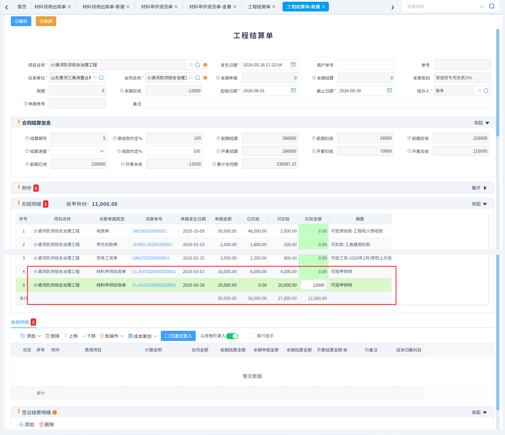Close the 工程结算单-新建 tab

point(323,7)
